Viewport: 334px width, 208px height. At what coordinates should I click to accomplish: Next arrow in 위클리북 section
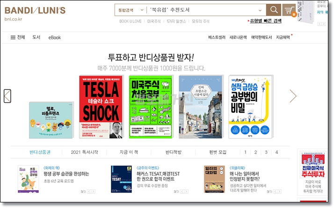[x=279, y=191]
